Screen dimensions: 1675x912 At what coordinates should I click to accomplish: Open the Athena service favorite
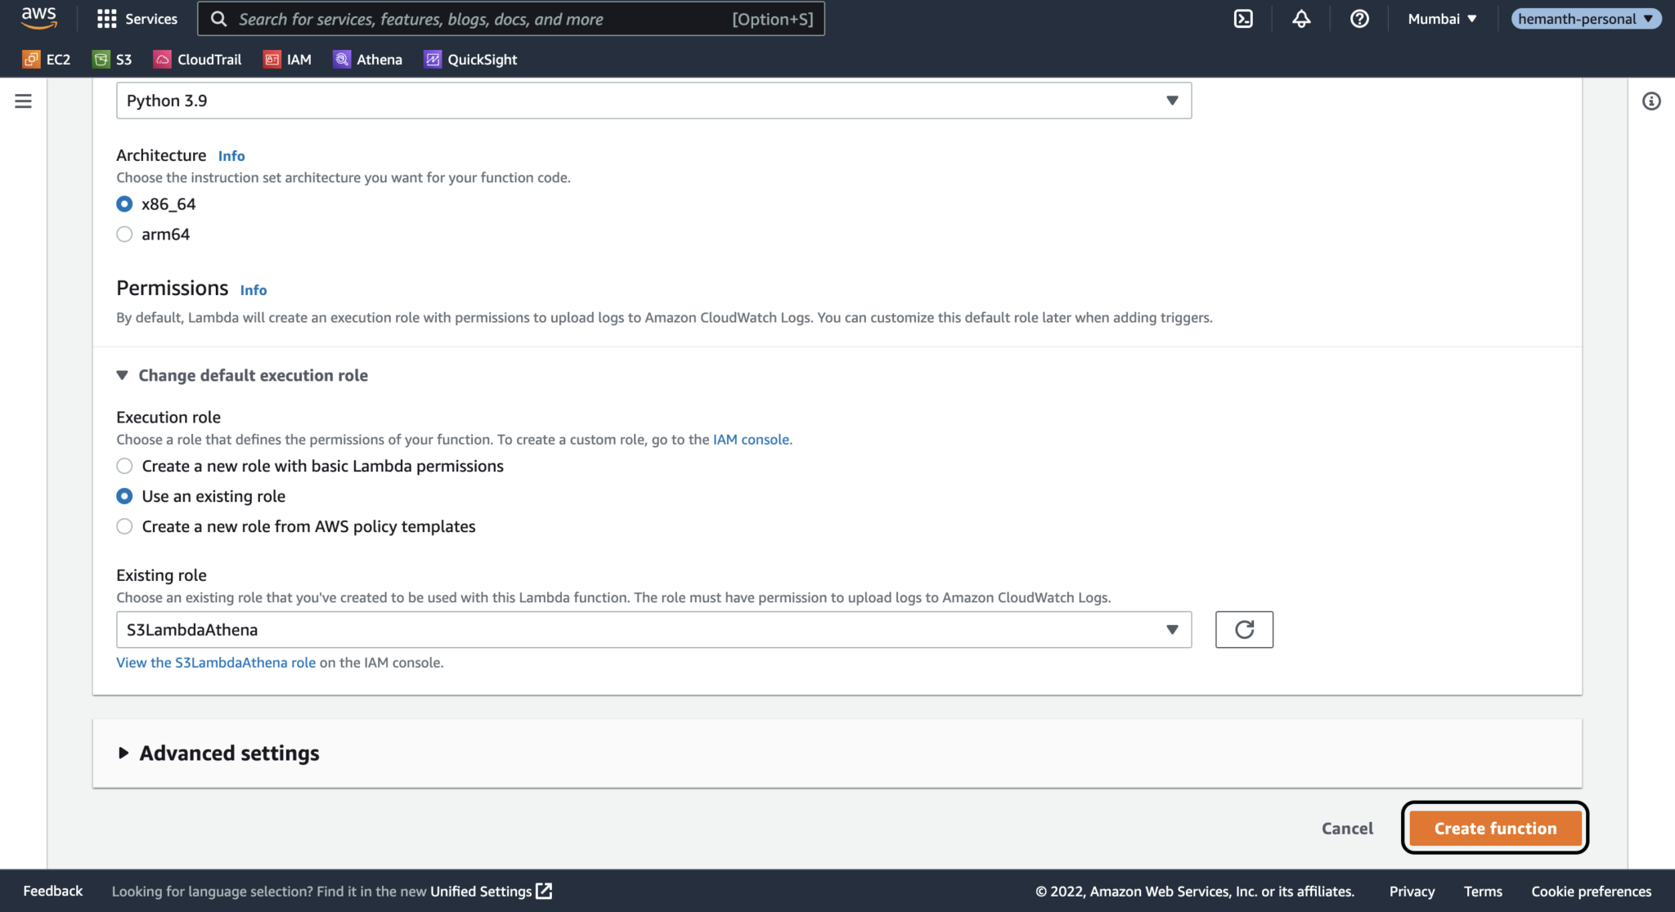(x=367, y=59)
